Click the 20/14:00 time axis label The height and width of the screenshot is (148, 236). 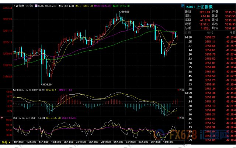click(x=69, y=142)
